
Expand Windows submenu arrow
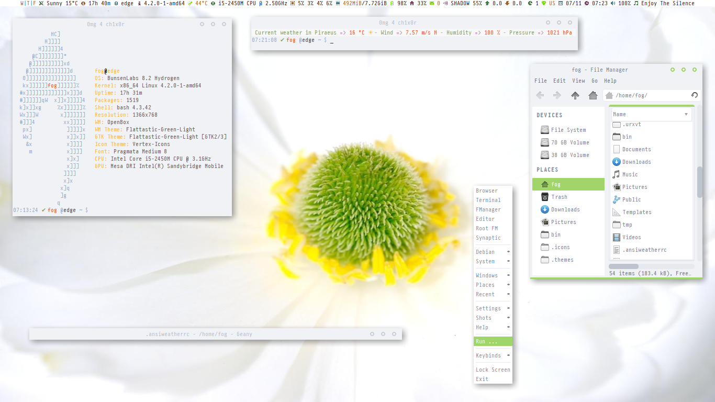click(508, 275)
